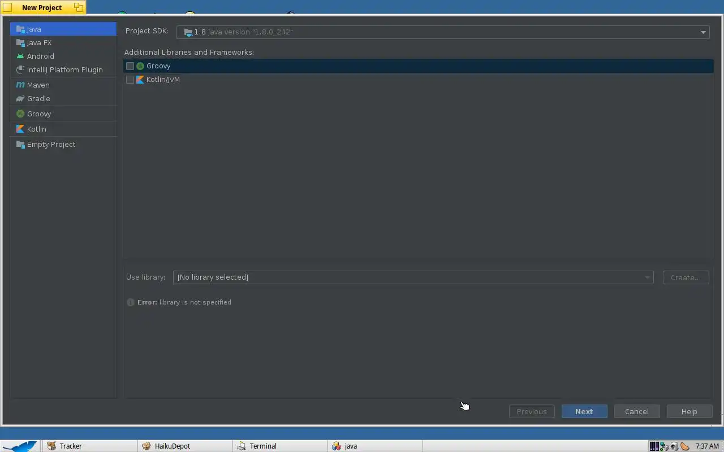Open Help for New Project
The width and height of the screenshot is (724, 452).
(x=689, y=411)
